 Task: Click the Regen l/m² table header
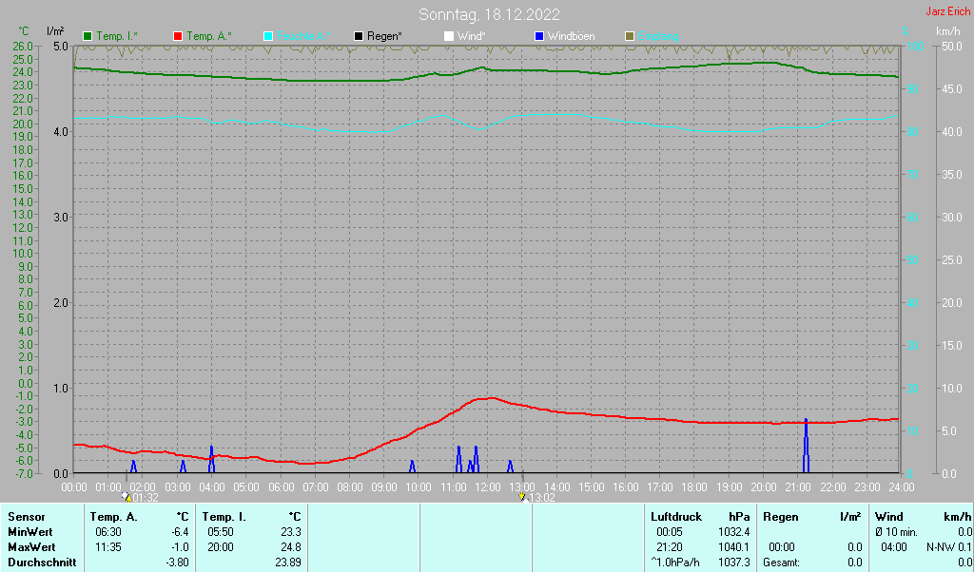(812, 517)
